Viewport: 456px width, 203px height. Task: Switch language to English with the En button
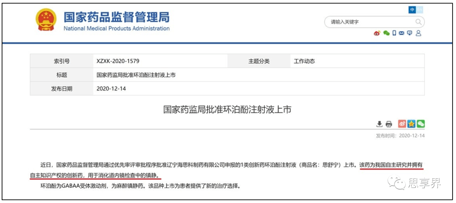click(x=419, y=10)
